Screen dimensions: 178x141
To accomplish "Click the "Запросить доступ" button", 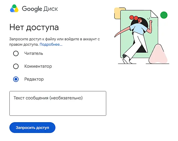I will coord(32,128).
